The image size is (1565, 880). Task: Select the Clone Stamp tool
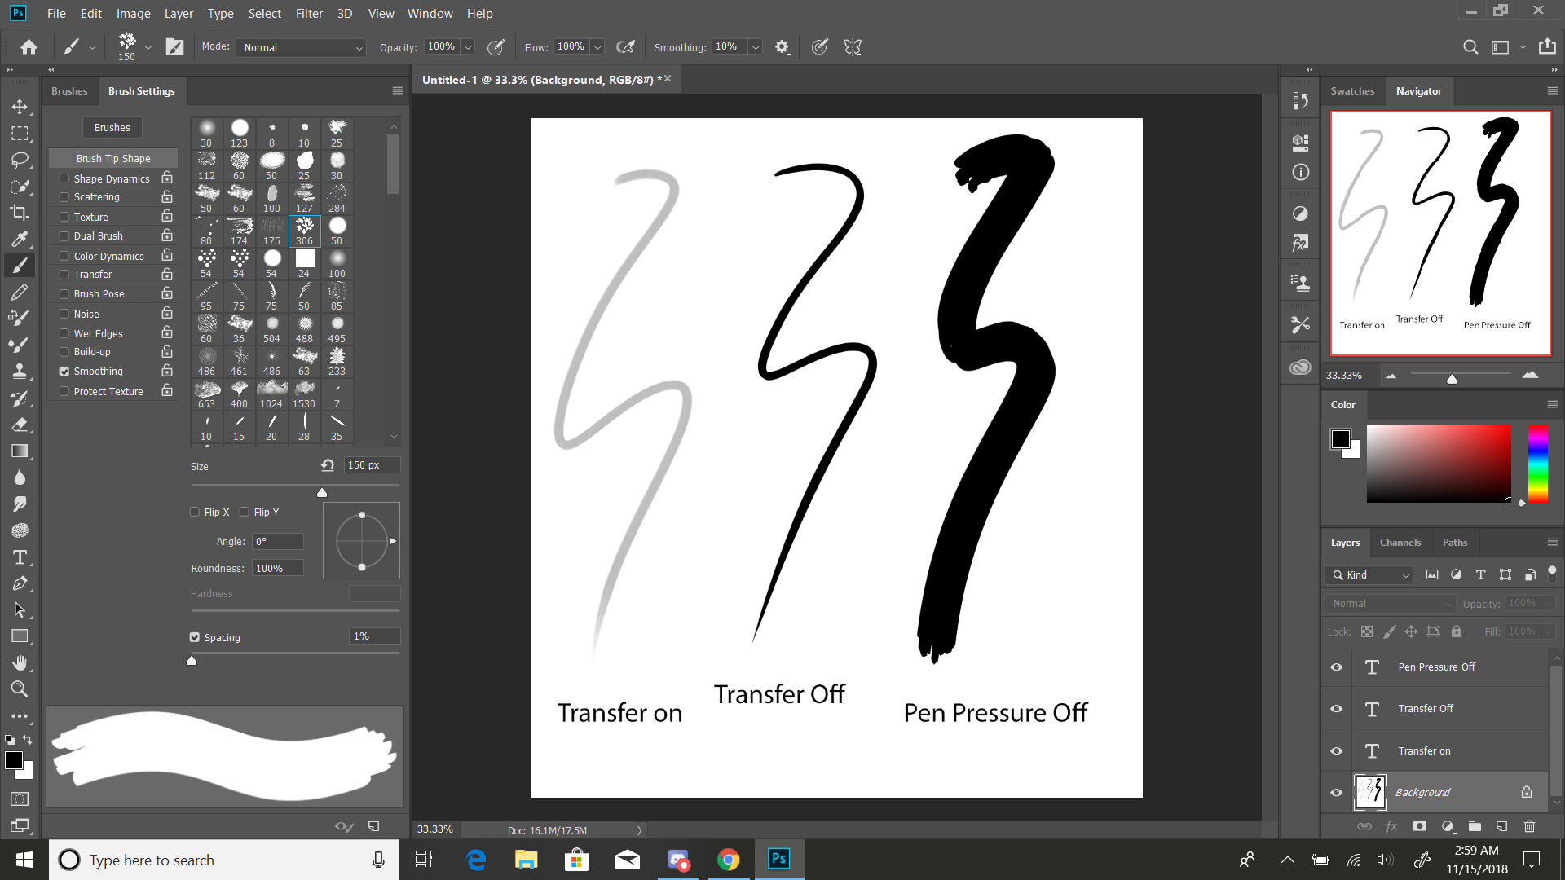click(x=20, y=371)
